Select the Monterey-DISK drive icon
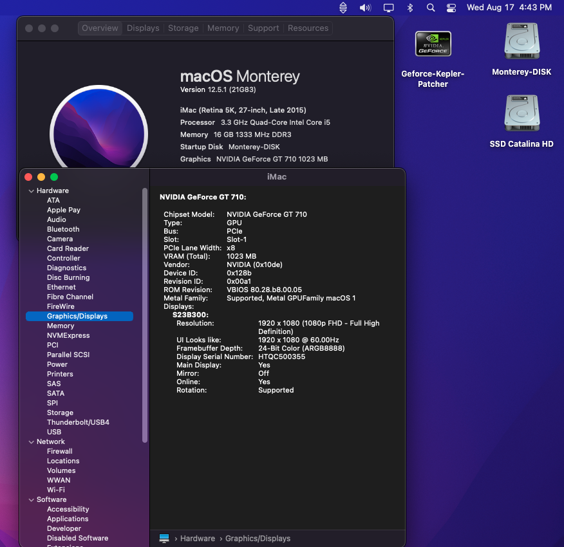This screenshot has height=547, width=564. (x=522, y=41)
